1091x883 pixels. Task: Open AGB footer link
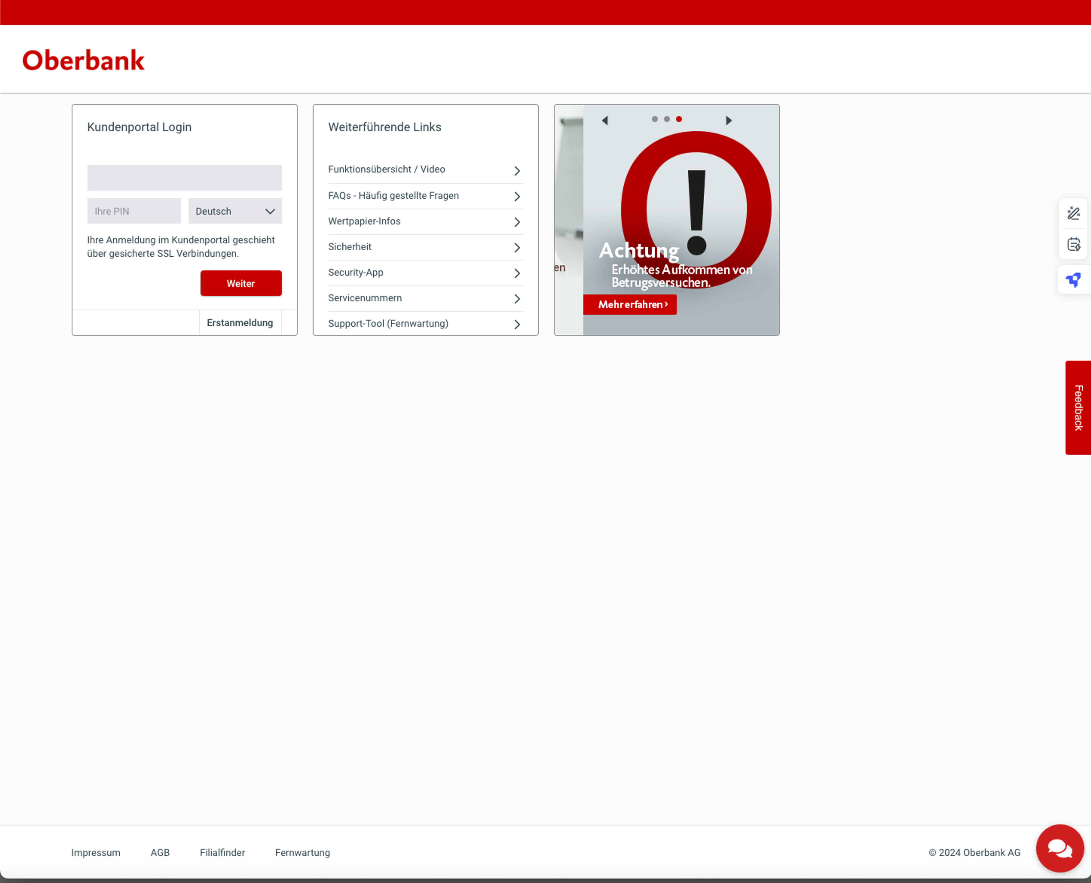pos(160,853)
